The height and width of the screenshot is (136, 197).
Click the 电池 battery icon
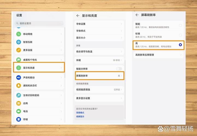pyautogui.click(x=19, y=111)
